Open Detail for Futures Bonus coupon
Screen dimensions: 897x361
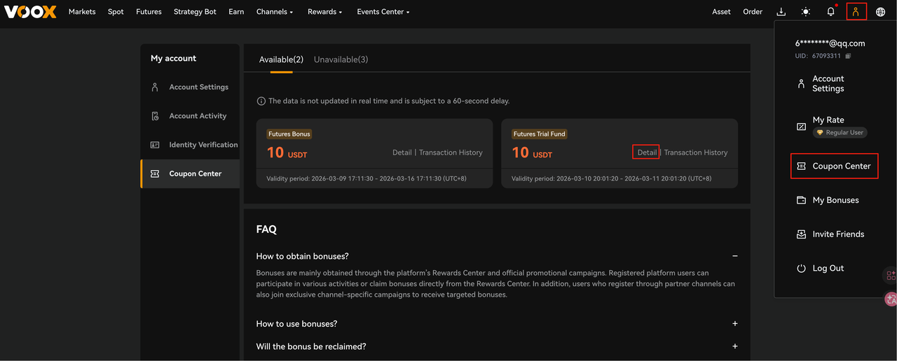click(x=402, y=153)
